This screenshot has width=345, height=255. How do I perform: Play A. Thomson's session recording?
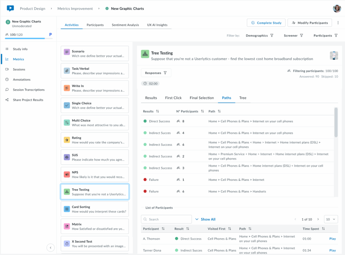point(332,239)
